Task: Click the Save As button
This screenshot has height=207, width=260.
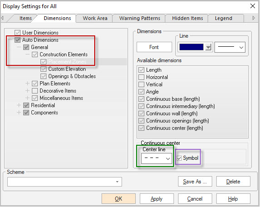Action: tap(195, 182)
